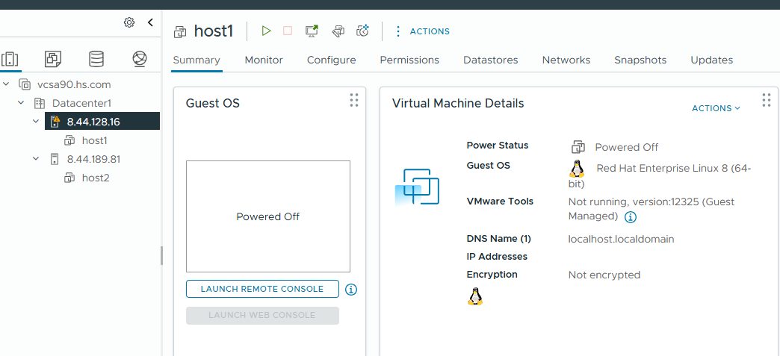
Task: Select host2 in the inventory tree
Action: click(96, 178)
